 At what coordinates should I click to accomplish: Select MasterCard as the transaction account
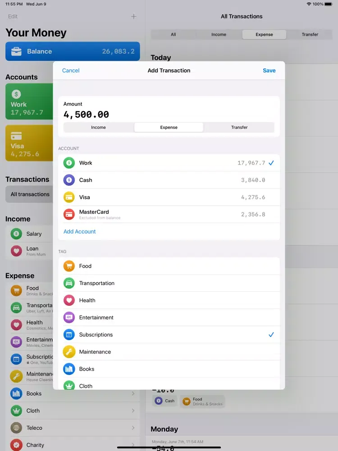[x=169, y=214]
